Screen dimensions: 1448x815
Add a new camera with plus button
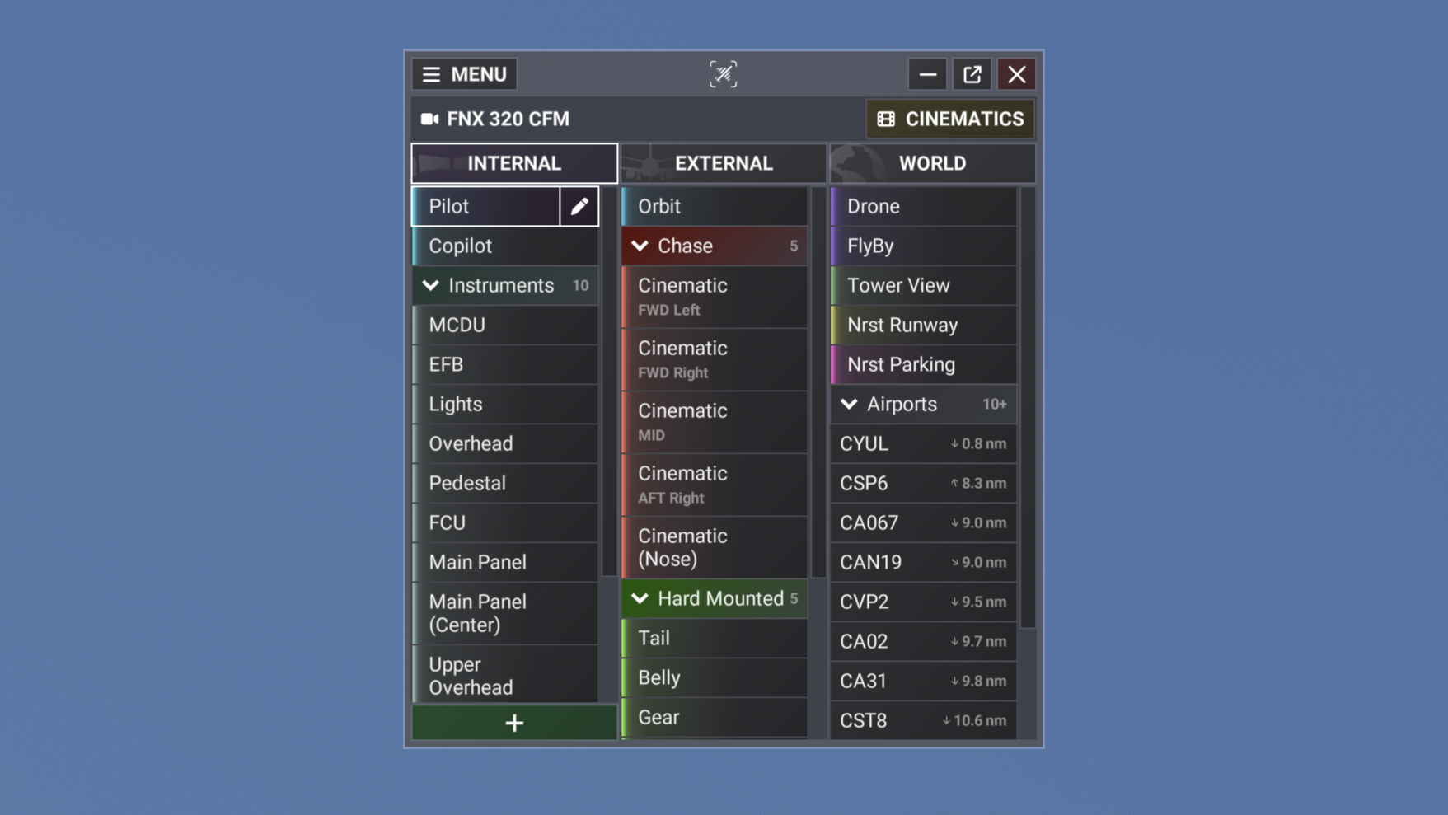click(x=514, y=723)
